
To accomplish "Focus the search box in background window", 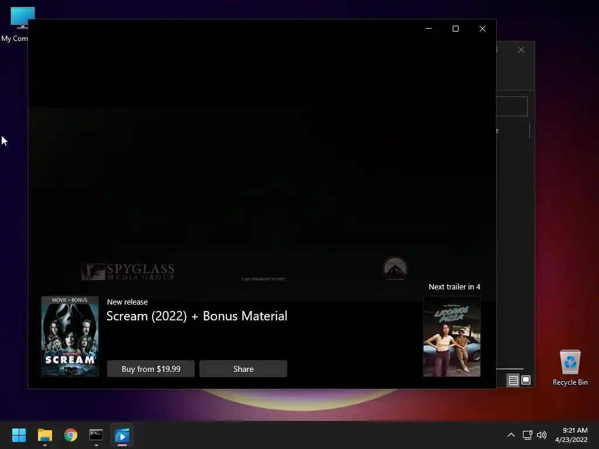I will point(511,106).
